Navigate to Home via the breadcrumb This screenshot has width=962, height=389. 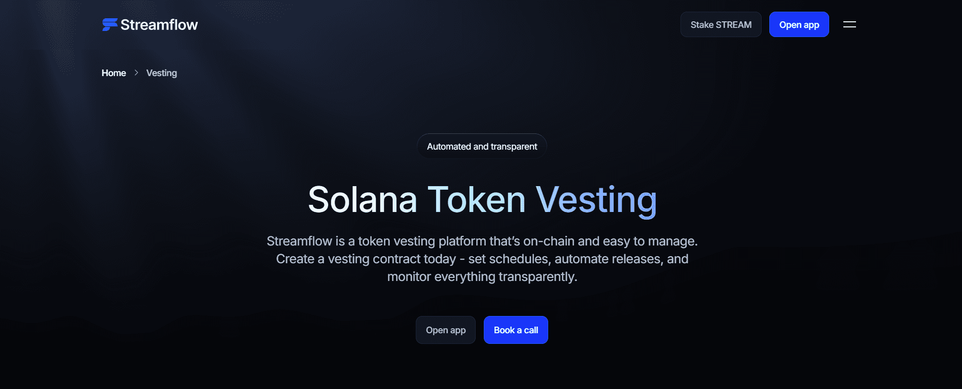click(x=114, y=73)
